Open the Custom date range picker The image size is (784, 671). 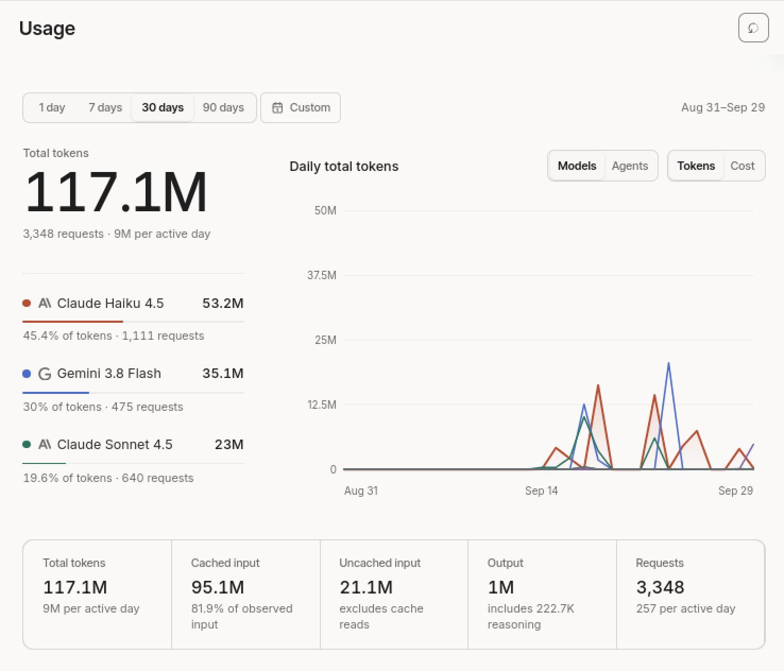(x=301, y=108)
